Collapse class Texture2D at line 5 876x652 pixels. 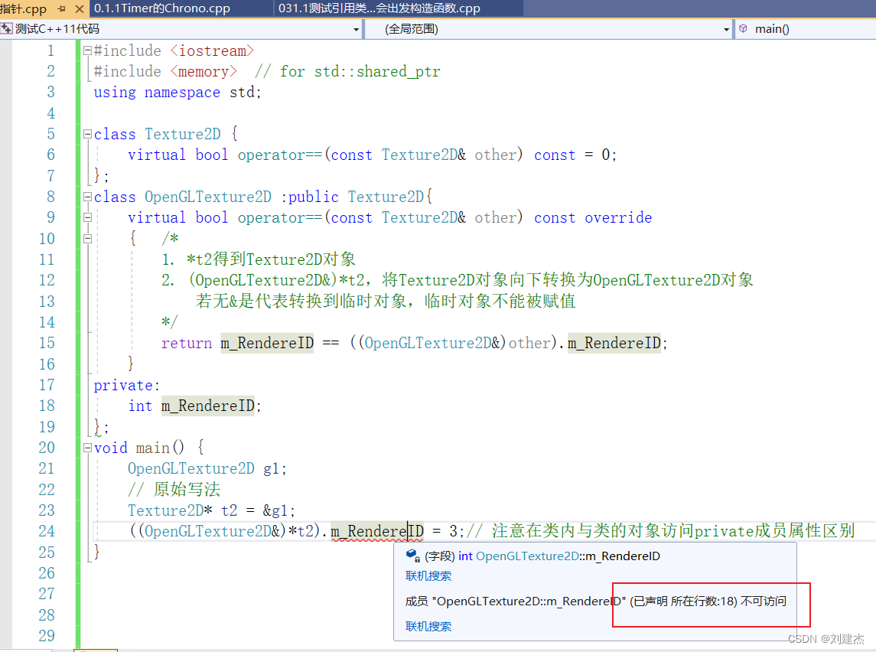click(x=87, y=133)
